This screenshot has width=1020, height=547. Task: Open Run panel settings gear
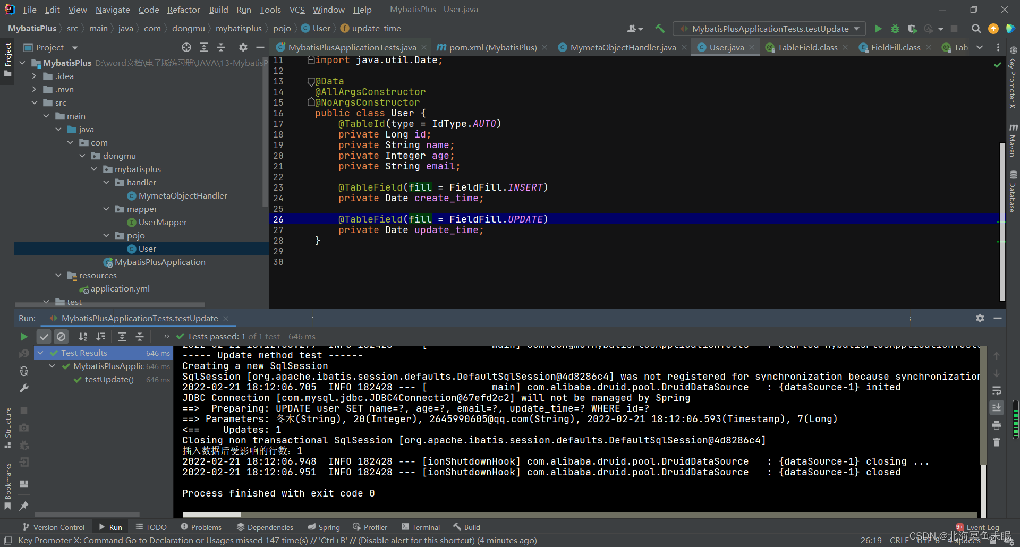coord(980,318)
